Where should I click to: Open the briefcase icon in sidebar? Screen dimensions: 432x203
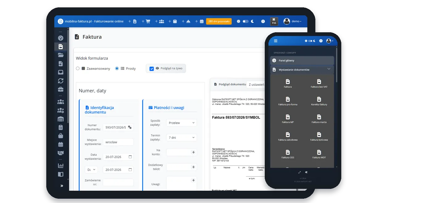[60, 89]
